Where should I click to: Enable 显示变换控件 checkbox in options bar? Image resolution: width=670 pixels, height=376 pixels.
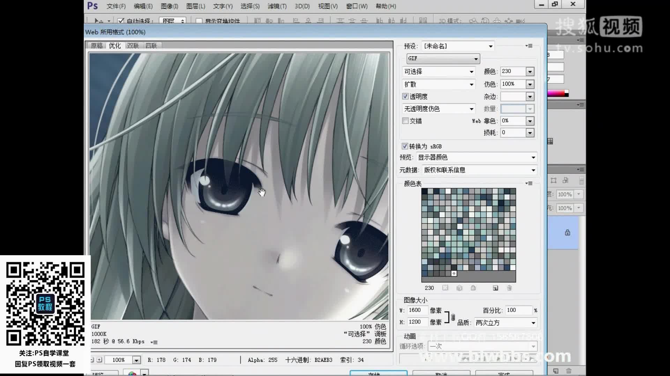click(x=199, y=21)
